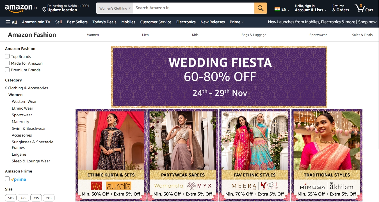Open the Account & Lists dropdown
The height and width of the screenshot is (202, 379).
click(x=310, y=8)
